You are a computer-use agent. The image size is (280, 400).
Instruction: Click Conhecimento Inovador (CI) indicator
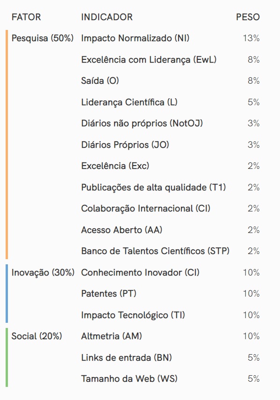[140, 272]
